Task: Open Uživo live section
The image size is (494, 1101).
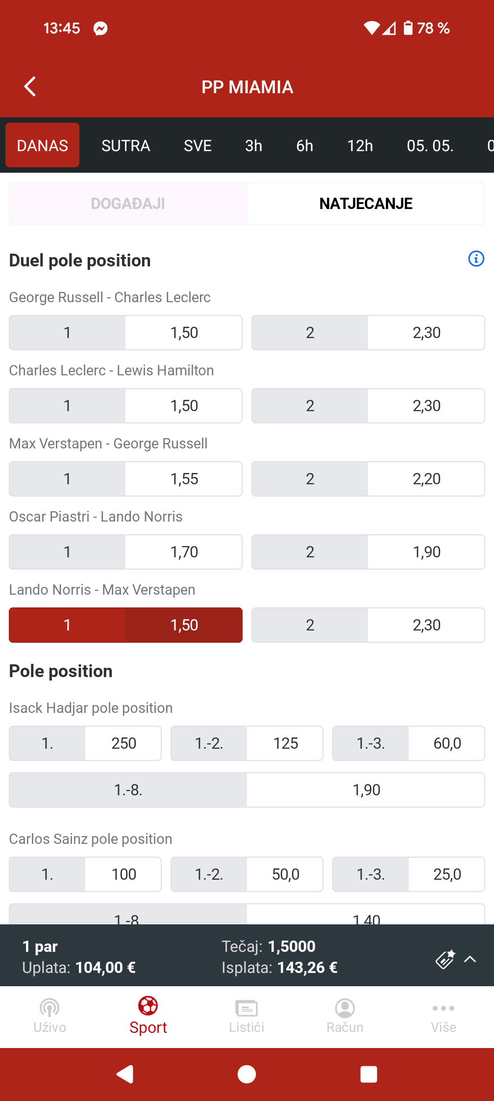Action: [x=49, y=1016]
